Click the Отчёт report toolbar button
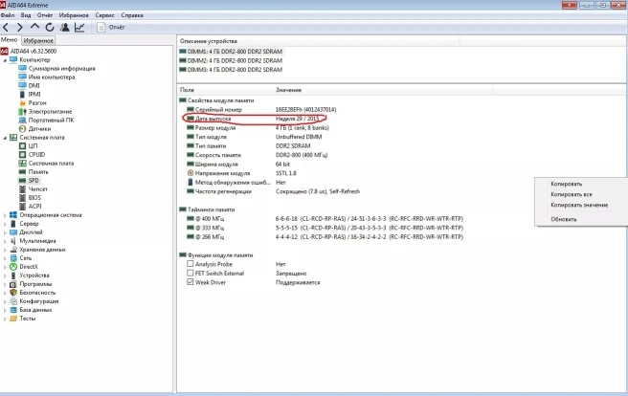The height and width of the screenshot is (396, 628). 110,27
